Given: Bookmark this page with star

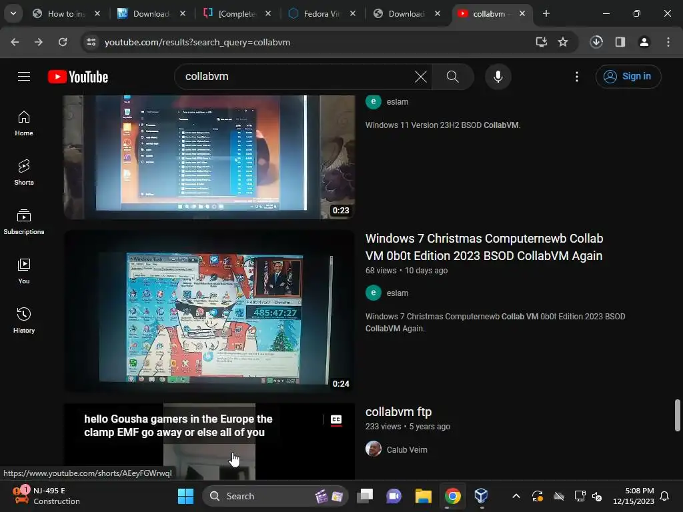Looking at the screenshot, I should [563, 42].
